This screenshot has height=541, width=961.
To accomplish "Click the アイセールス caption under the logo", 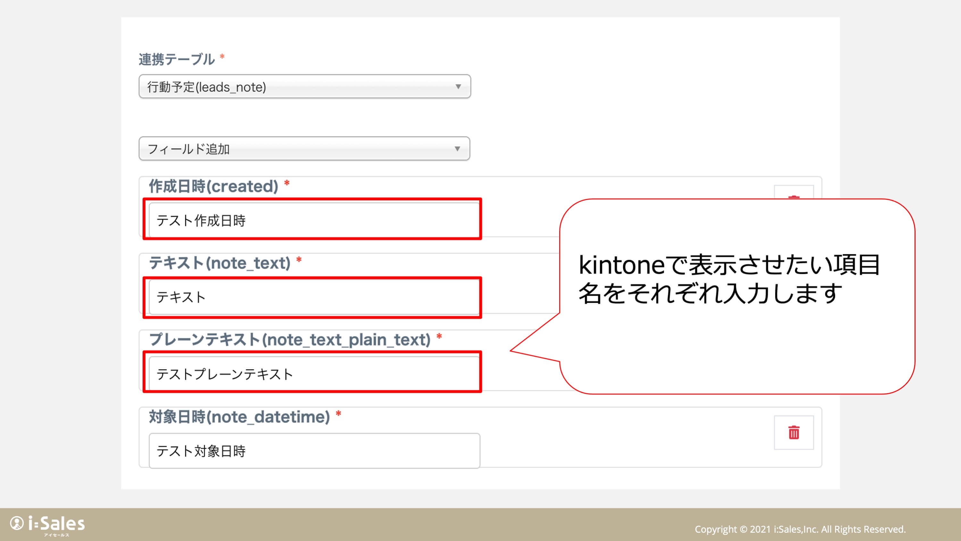I will [x=56, y=535].
